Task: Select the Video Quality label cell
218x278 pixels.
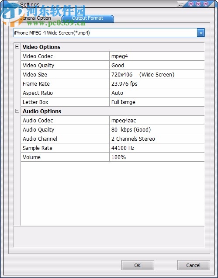Action: [x=65, y=66]
